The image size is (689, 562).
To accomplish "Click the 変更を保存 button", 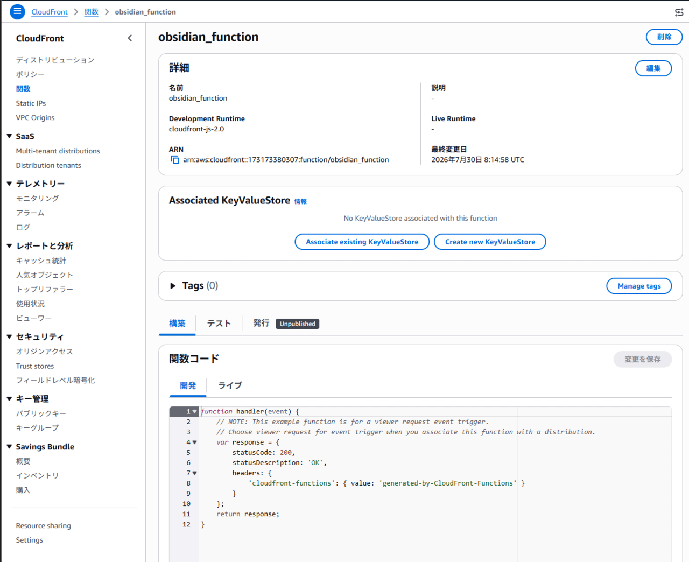I will pyautogui.click(x=643, y=359).
